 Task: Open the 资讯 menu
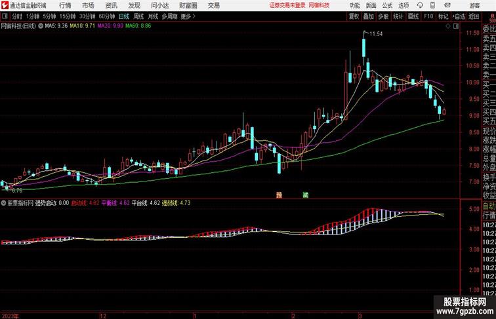tap(111, 5)
